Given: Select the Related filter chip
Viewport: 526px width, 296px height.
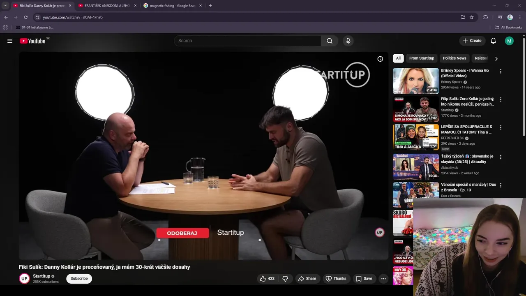Looking at the screenshot, I should tap(481, 58).
